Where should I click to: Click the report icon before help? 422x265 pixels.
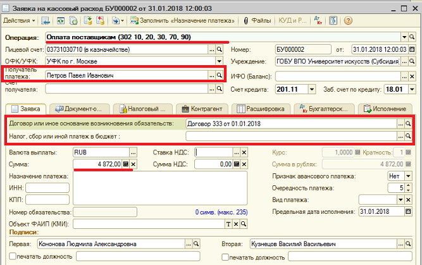pos(333,21)
